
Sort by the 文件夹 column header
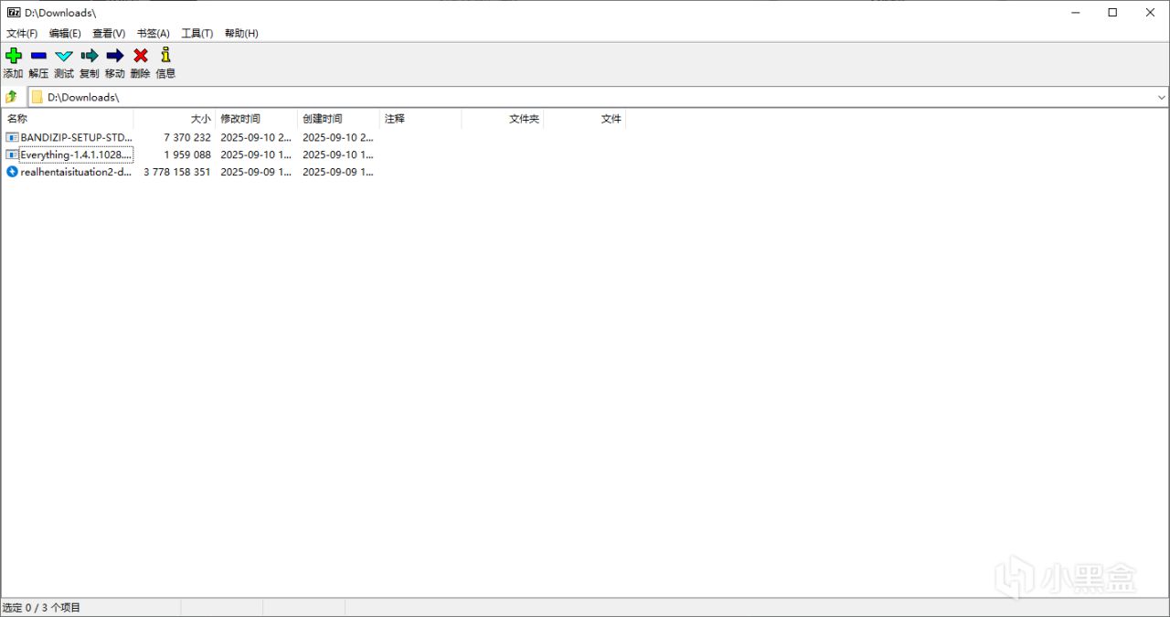(x=504, y=119)
